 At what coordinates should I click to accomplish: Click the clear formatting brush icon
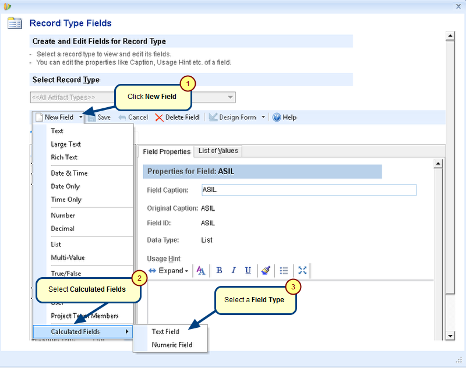coord(266,271)
